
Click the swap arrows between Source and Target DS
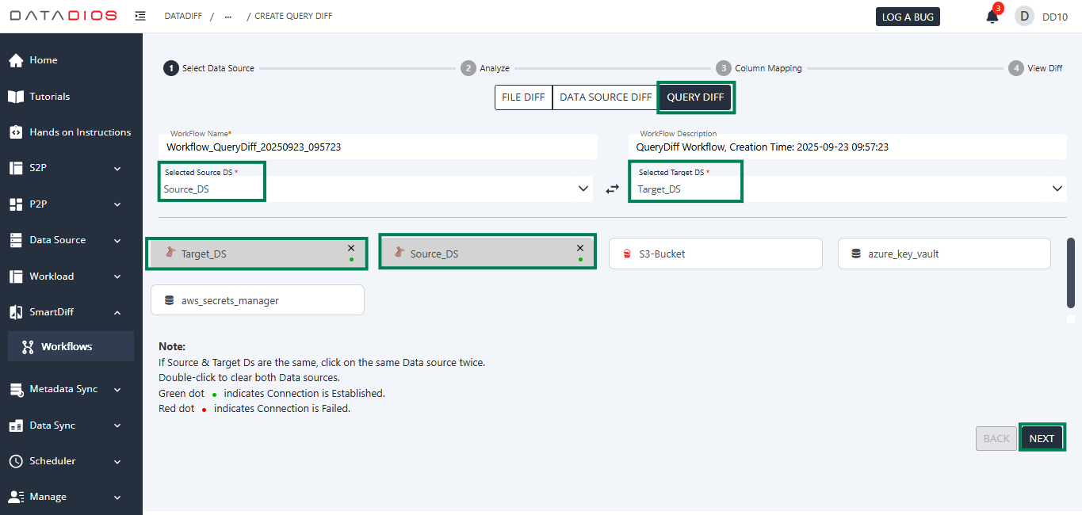point(611,189)
